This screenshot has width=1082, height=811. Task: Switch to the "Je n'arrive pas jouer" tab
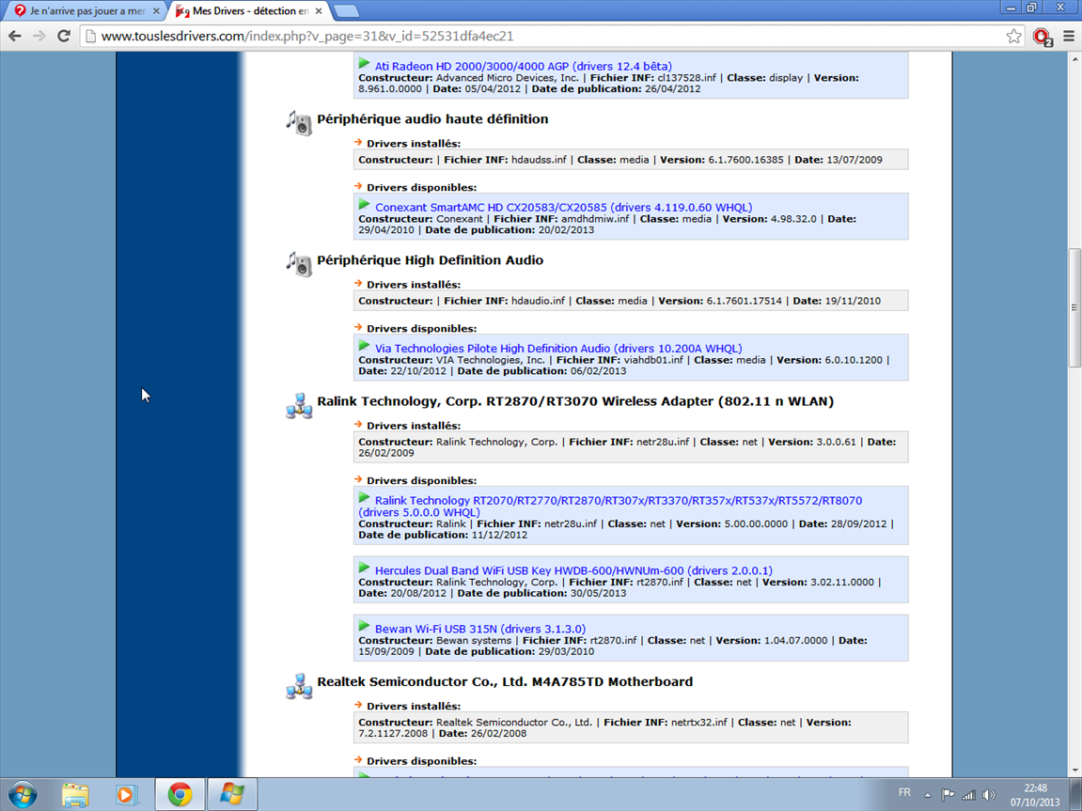coord(83,10)
